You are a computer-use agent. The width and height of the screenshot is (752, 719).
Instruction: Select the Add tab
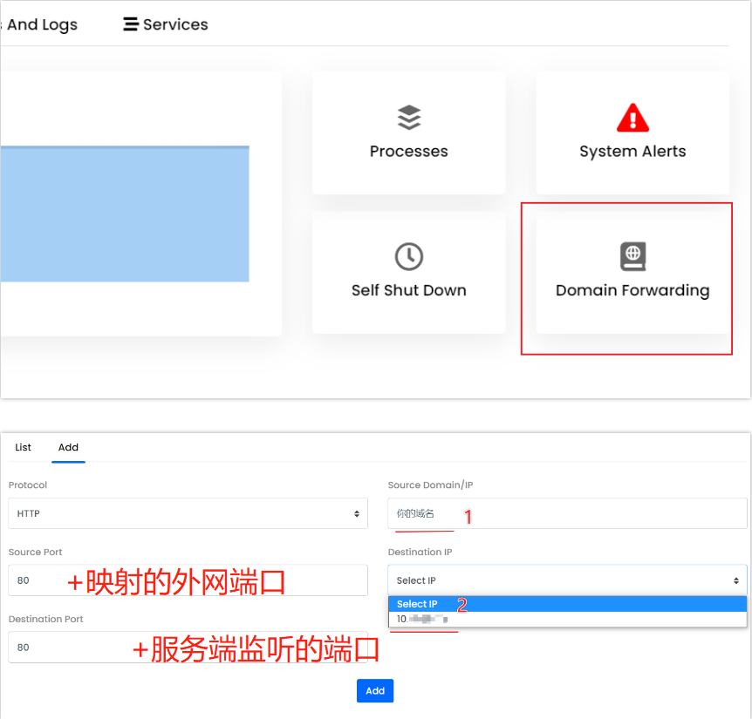click(x=68, y=447)
